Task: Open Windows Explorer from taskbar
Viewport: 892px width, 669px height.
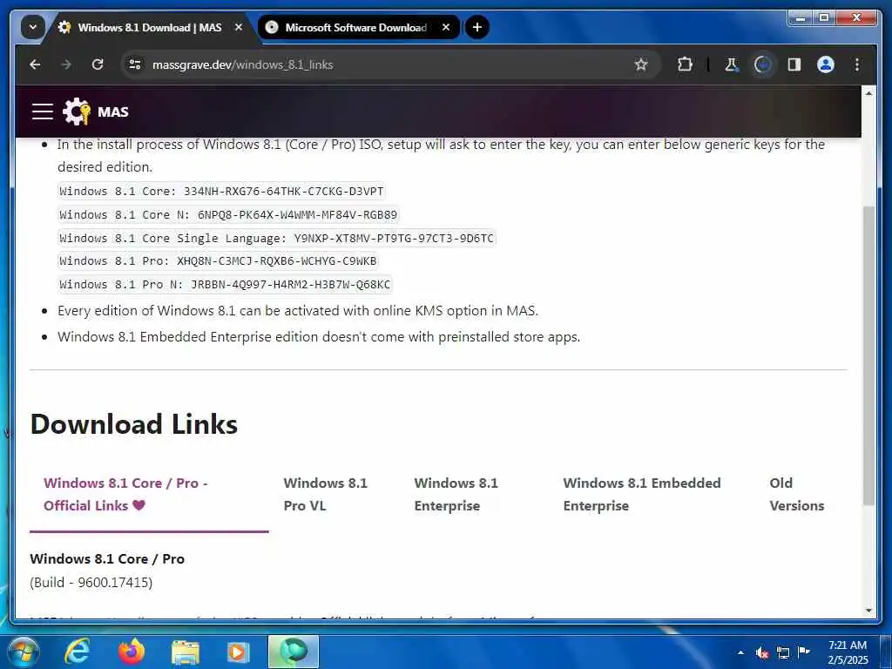Action: 186,652
